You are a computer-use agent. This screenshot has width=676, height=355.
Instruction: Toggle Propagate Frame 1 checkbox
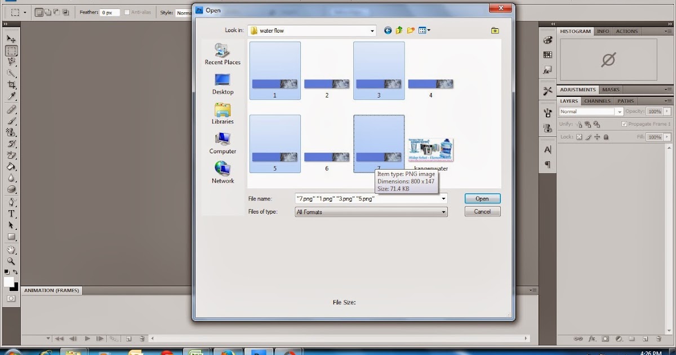tap(624, 124)
